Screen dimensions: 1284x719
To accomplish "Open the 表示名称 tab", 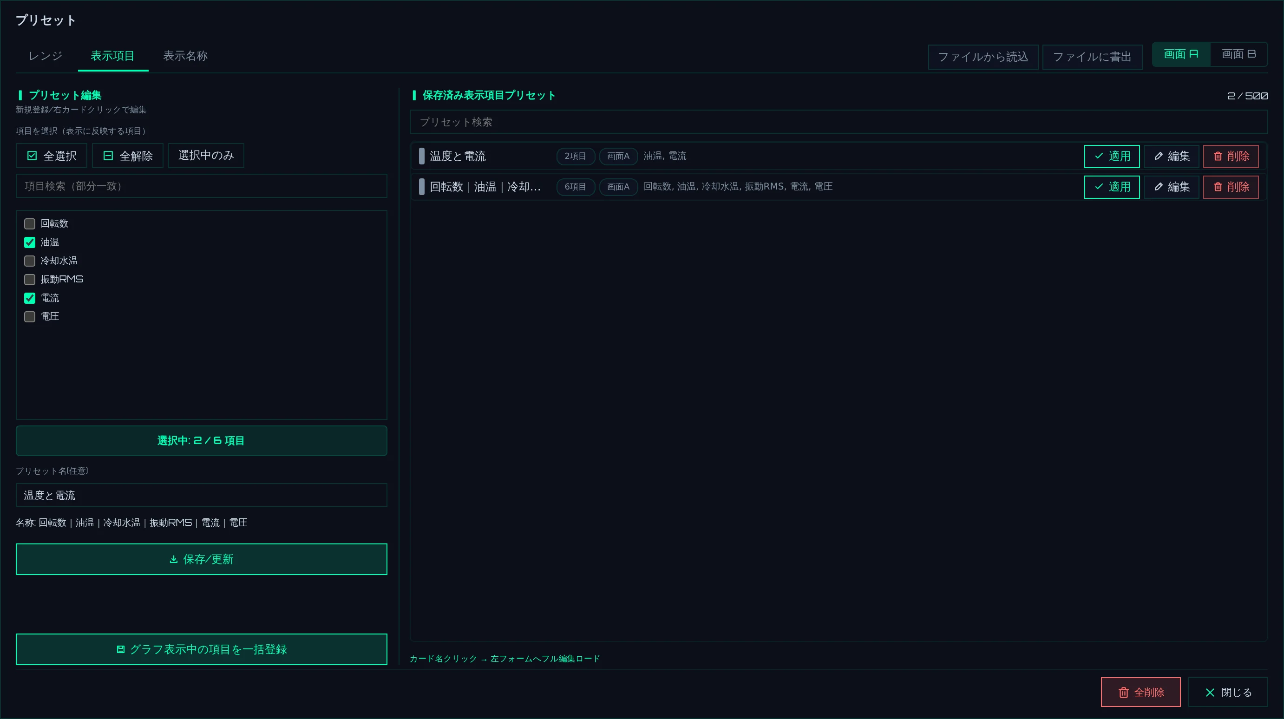I will tap(185, 56).
